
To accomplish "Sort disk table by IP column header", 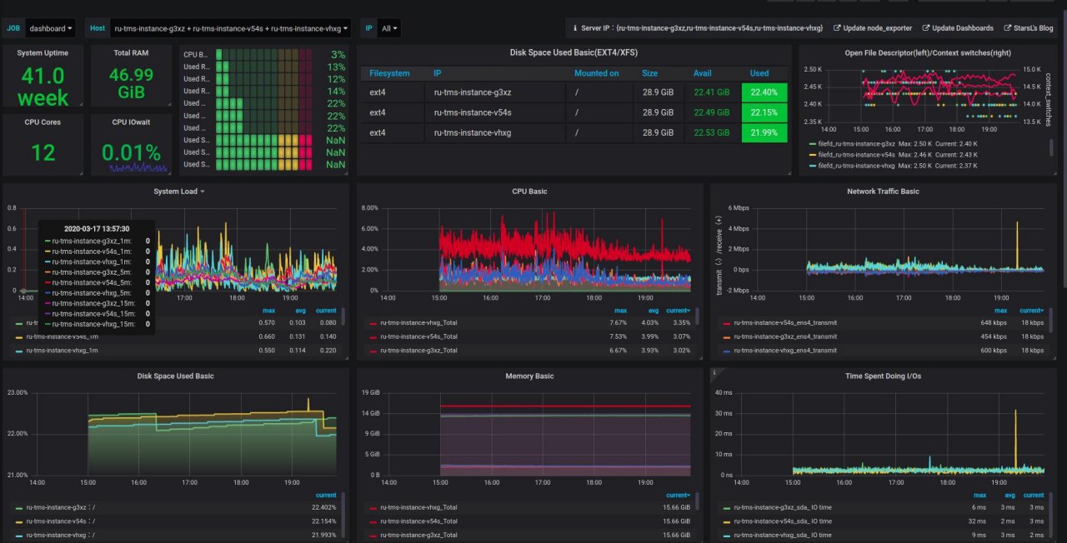I will 438,73.
